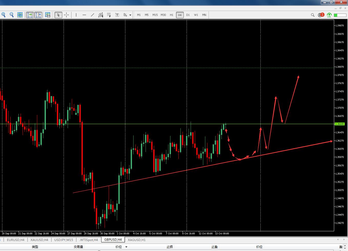Screen dimensions: 348x251
Task: Open the search magnifier in toolbar
Action: tap(313, 15)
